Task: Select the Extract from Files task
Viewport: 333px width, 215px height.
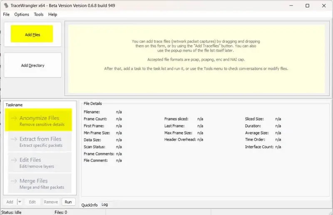Action: click(40, 142)
